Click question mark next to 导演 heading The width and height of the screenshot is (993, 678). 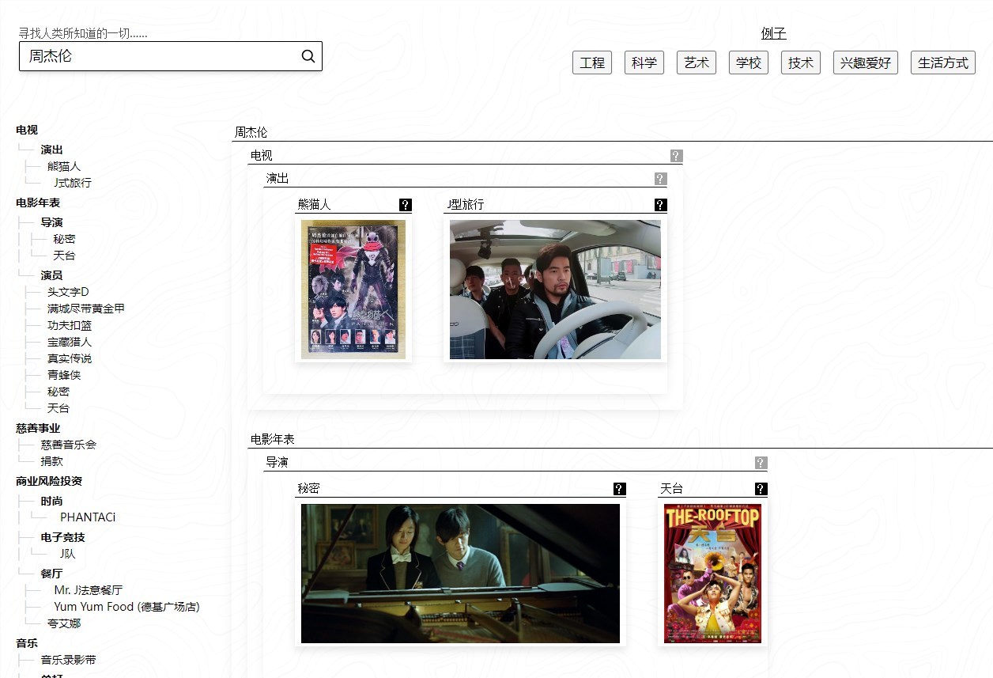pos(761,463)
